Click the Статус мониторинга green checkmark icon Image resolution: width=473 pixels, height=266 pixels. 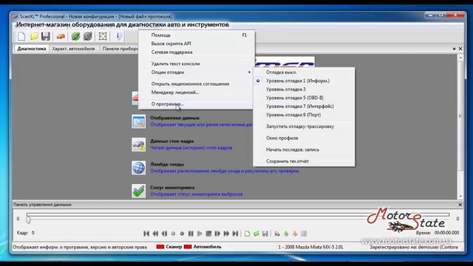tap(138, 191)
